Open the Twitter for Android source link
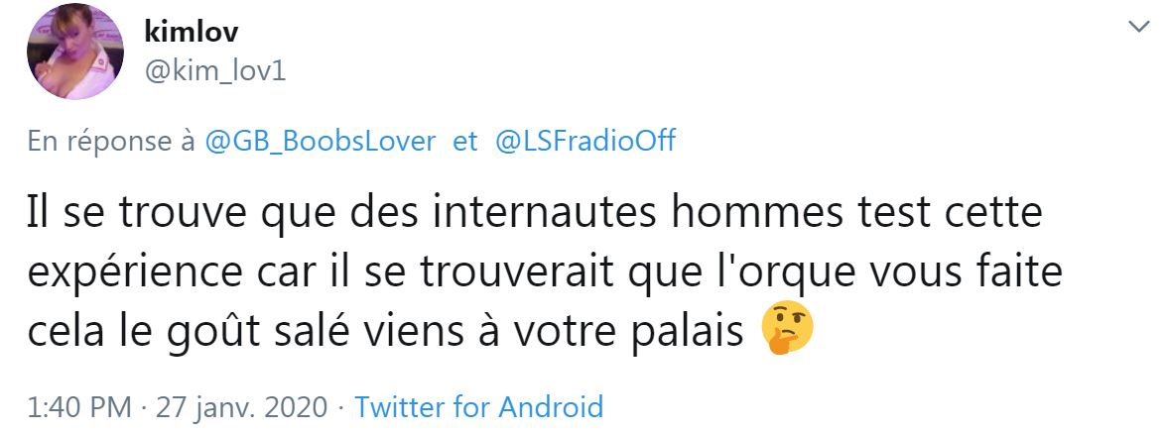Screen dimensions: 1167x433 pos(478,406)
